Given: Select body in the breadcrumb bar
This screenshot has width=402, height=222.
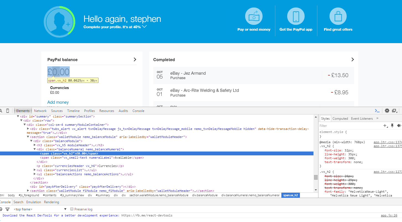Looking at the screenshot, I should point(12,195).
